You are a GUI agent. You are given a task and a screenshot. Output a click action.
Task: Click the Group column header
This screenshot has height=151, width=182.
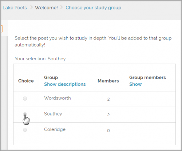point(51,78)
